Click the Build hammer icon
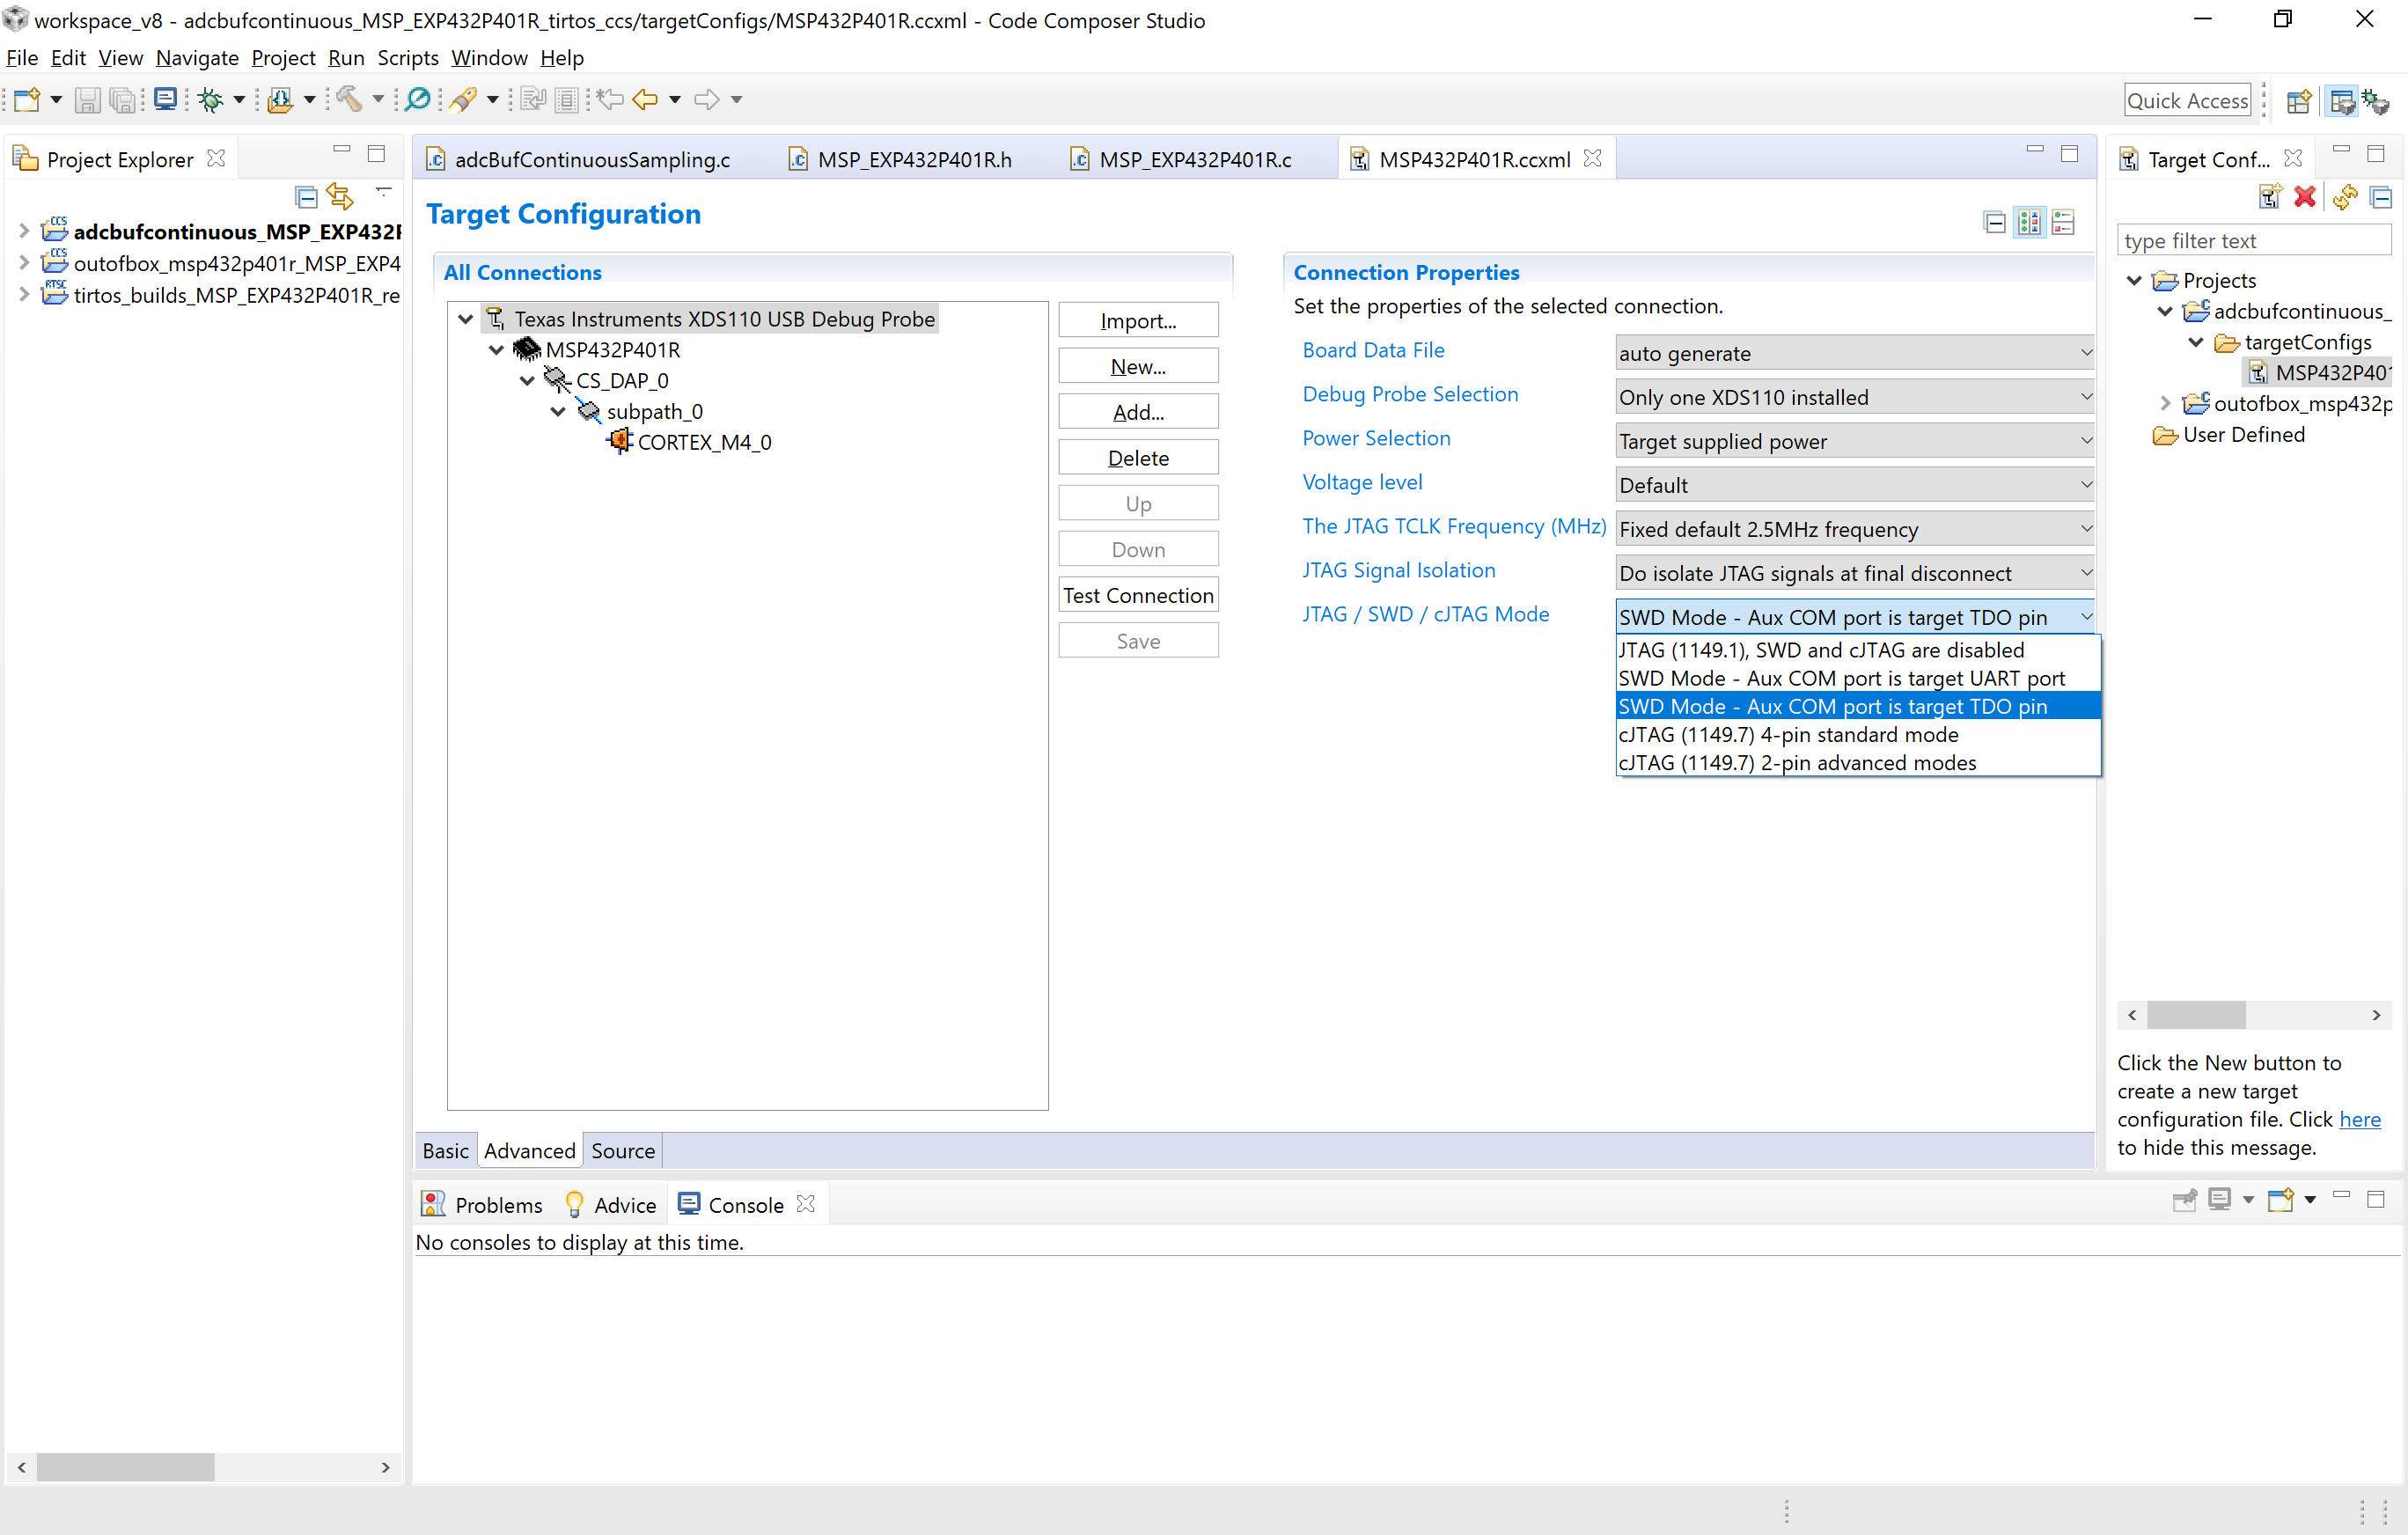 pyautogui.click(x=348, y=99)
